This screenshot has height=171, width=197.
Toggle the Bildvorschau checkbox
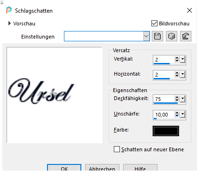coord(154,23)
